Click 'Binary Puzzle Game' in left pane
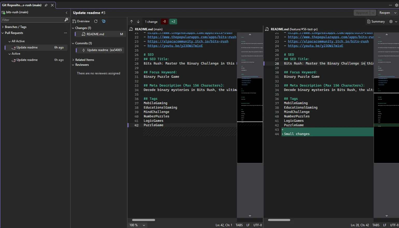399x228 pixels. tap(161, 77)
